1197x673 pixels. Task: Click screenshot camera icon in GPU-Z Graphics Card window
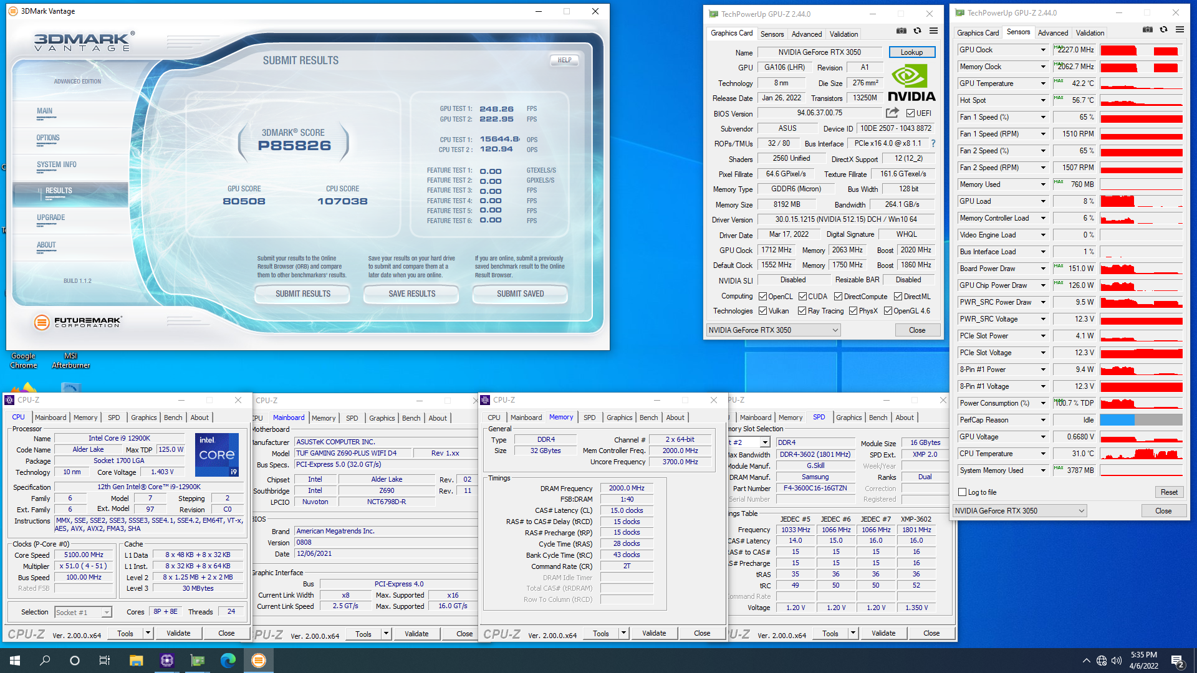[x=901, y=31]
